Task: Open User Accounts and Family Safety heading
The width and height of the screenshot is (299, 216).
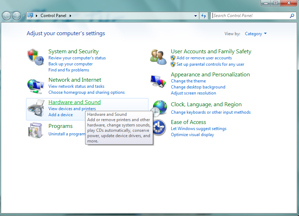Action: pyautogui.click(x=211, y=52)
